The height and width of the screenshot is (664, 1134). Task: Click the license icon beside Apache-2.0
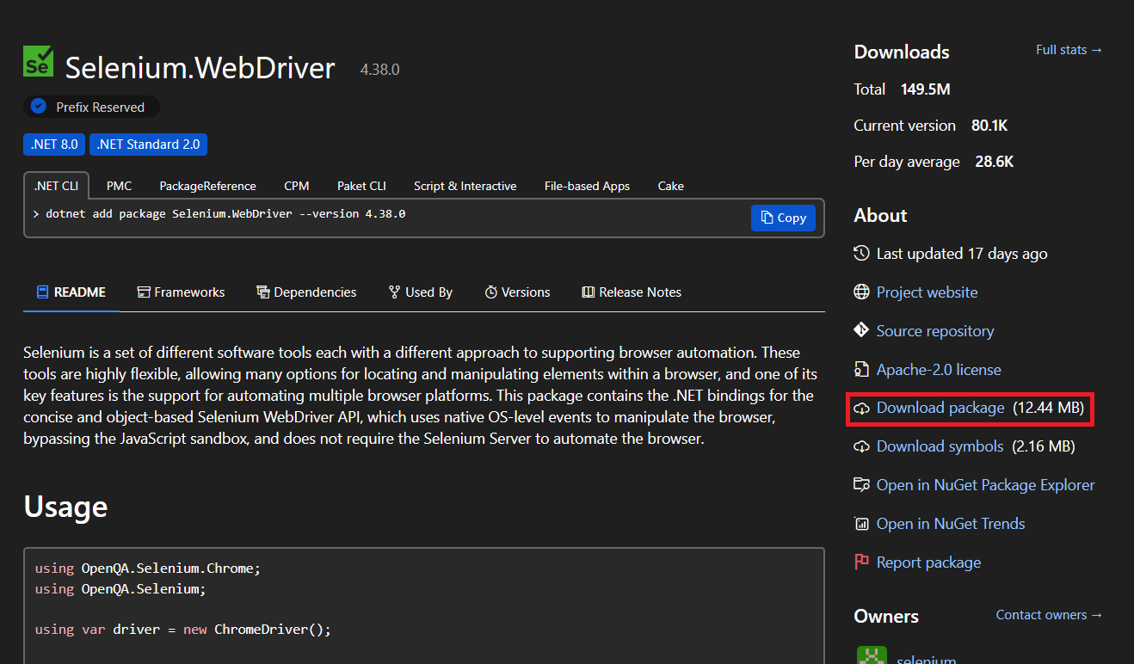(x=861, y=370)
